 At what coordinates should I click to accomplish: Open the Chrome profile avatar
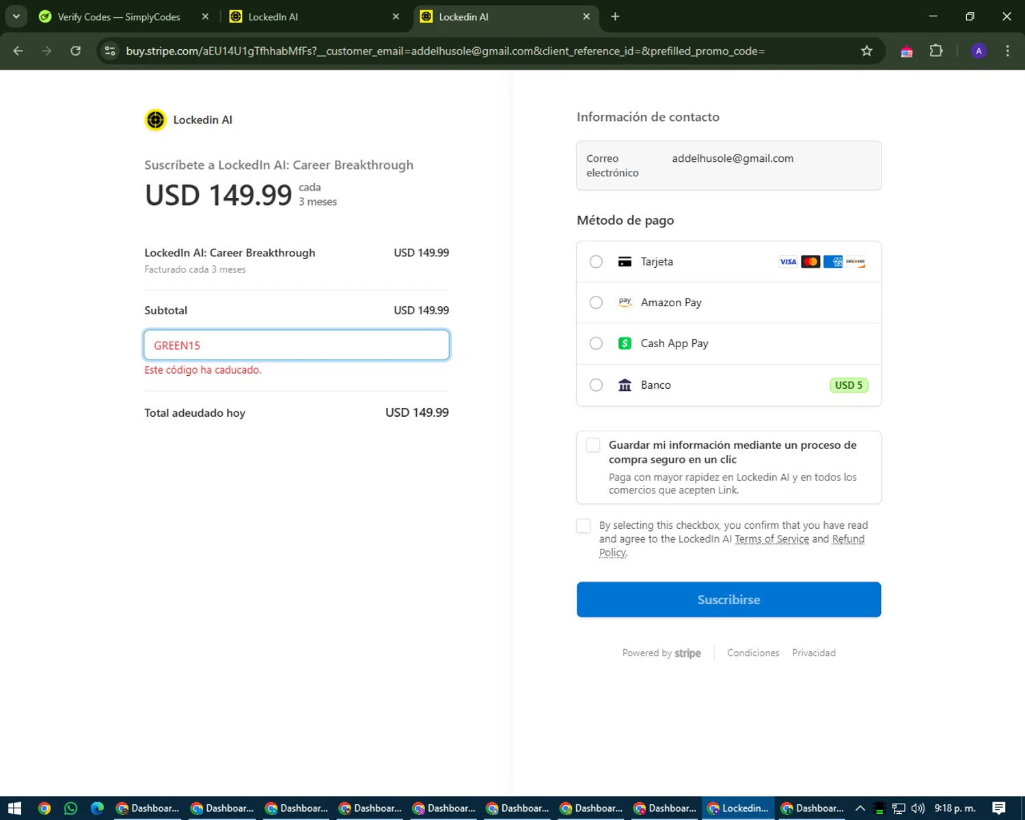click(x=979, y=51)
